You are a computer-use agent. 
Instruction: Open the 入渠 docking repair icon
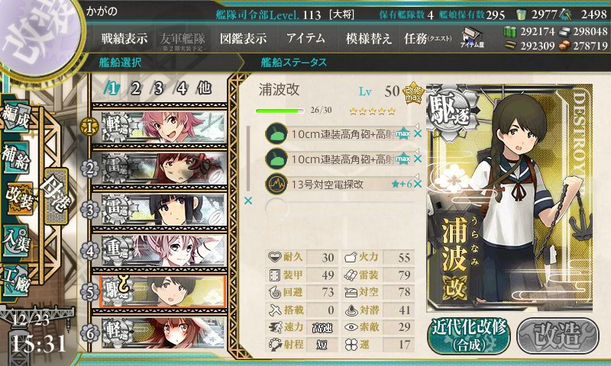click(15, 240)
